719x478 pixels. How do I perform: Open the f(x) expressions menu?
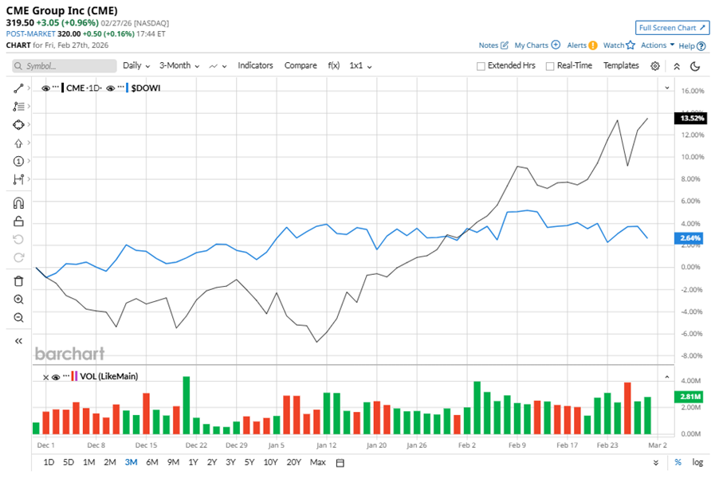[x=334, y=65]
